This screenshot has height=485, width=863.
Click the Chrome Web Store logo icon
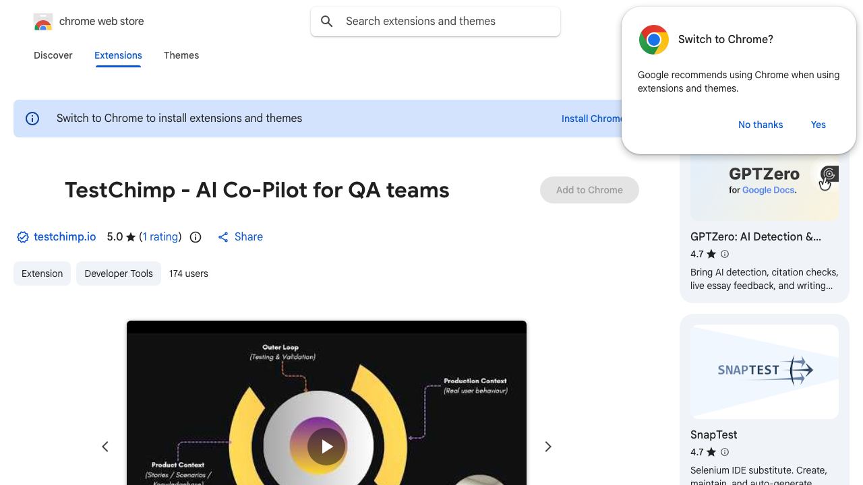pos(43,22)
